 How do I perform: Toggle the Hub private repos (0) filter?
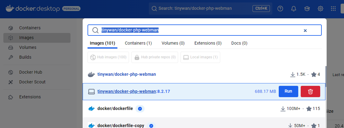click(x=155, y=57)
